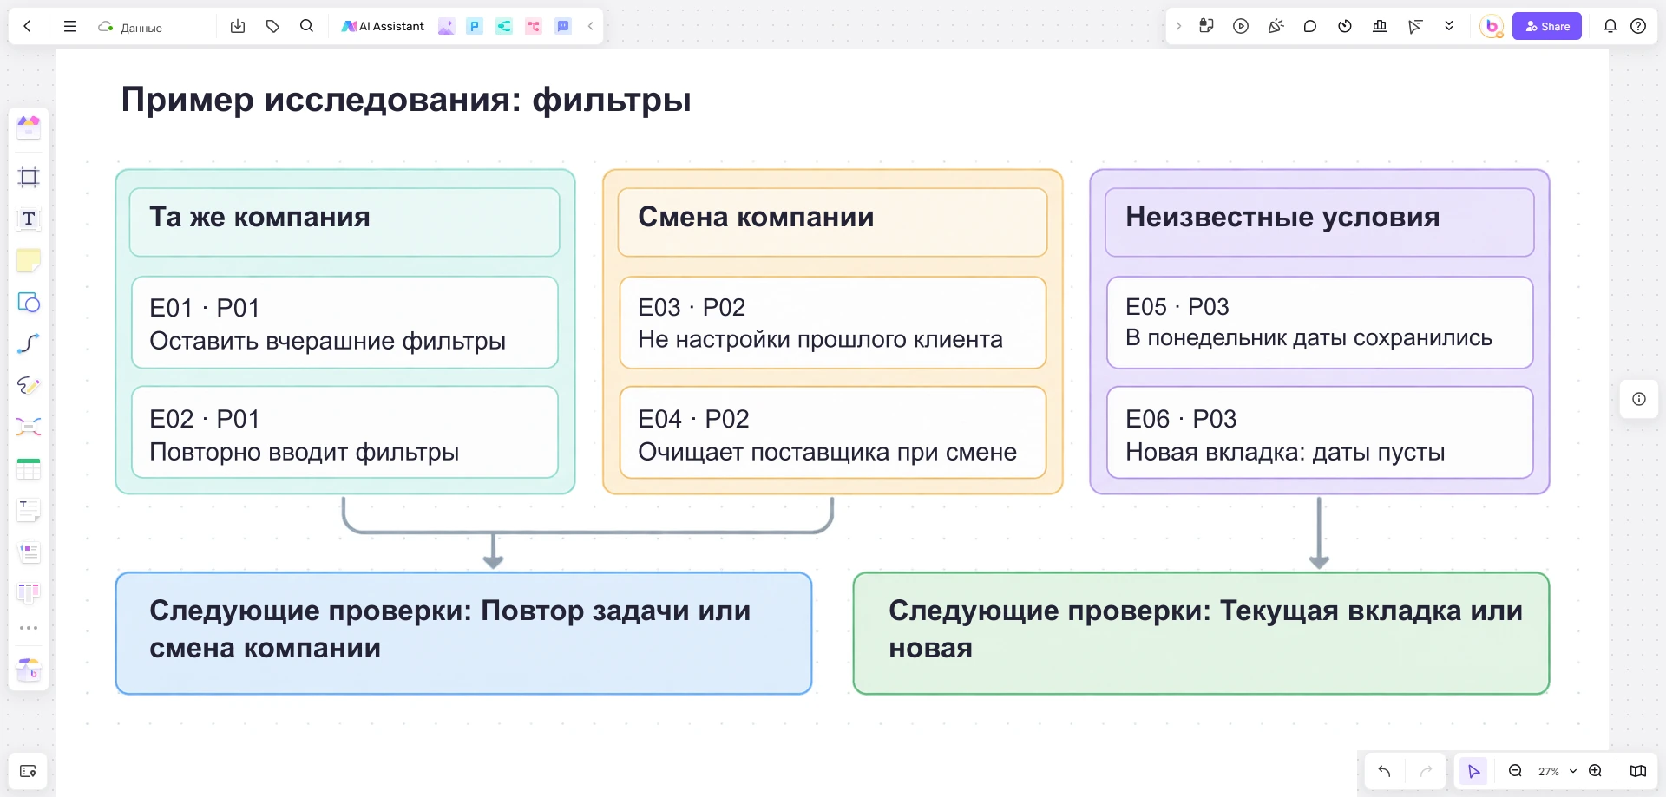Open the hamburger main menu
This screenshot has height=797, width=1666.
tap(70, 26)
